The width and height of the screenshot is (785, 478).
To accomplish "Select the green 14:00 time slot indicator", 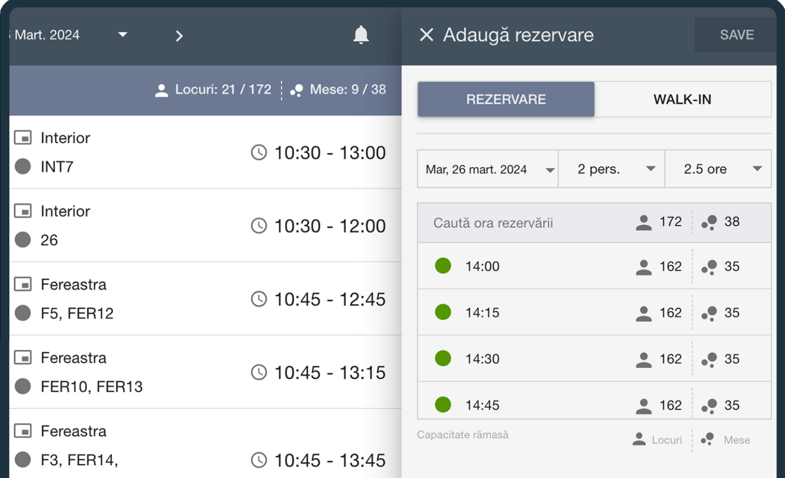I will click(x=443, y=266).
